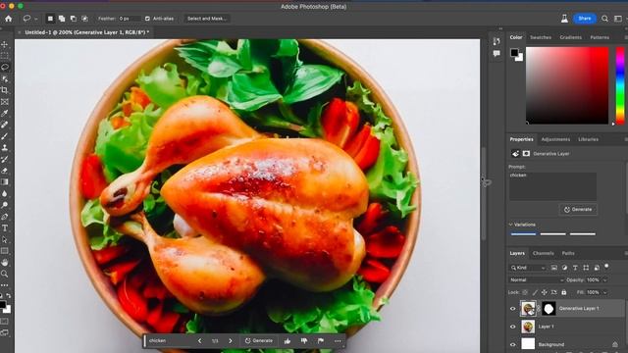Screen dimensions: 628x353
Task: Click the Subtract from selection icon
Action: pos(74,19)
